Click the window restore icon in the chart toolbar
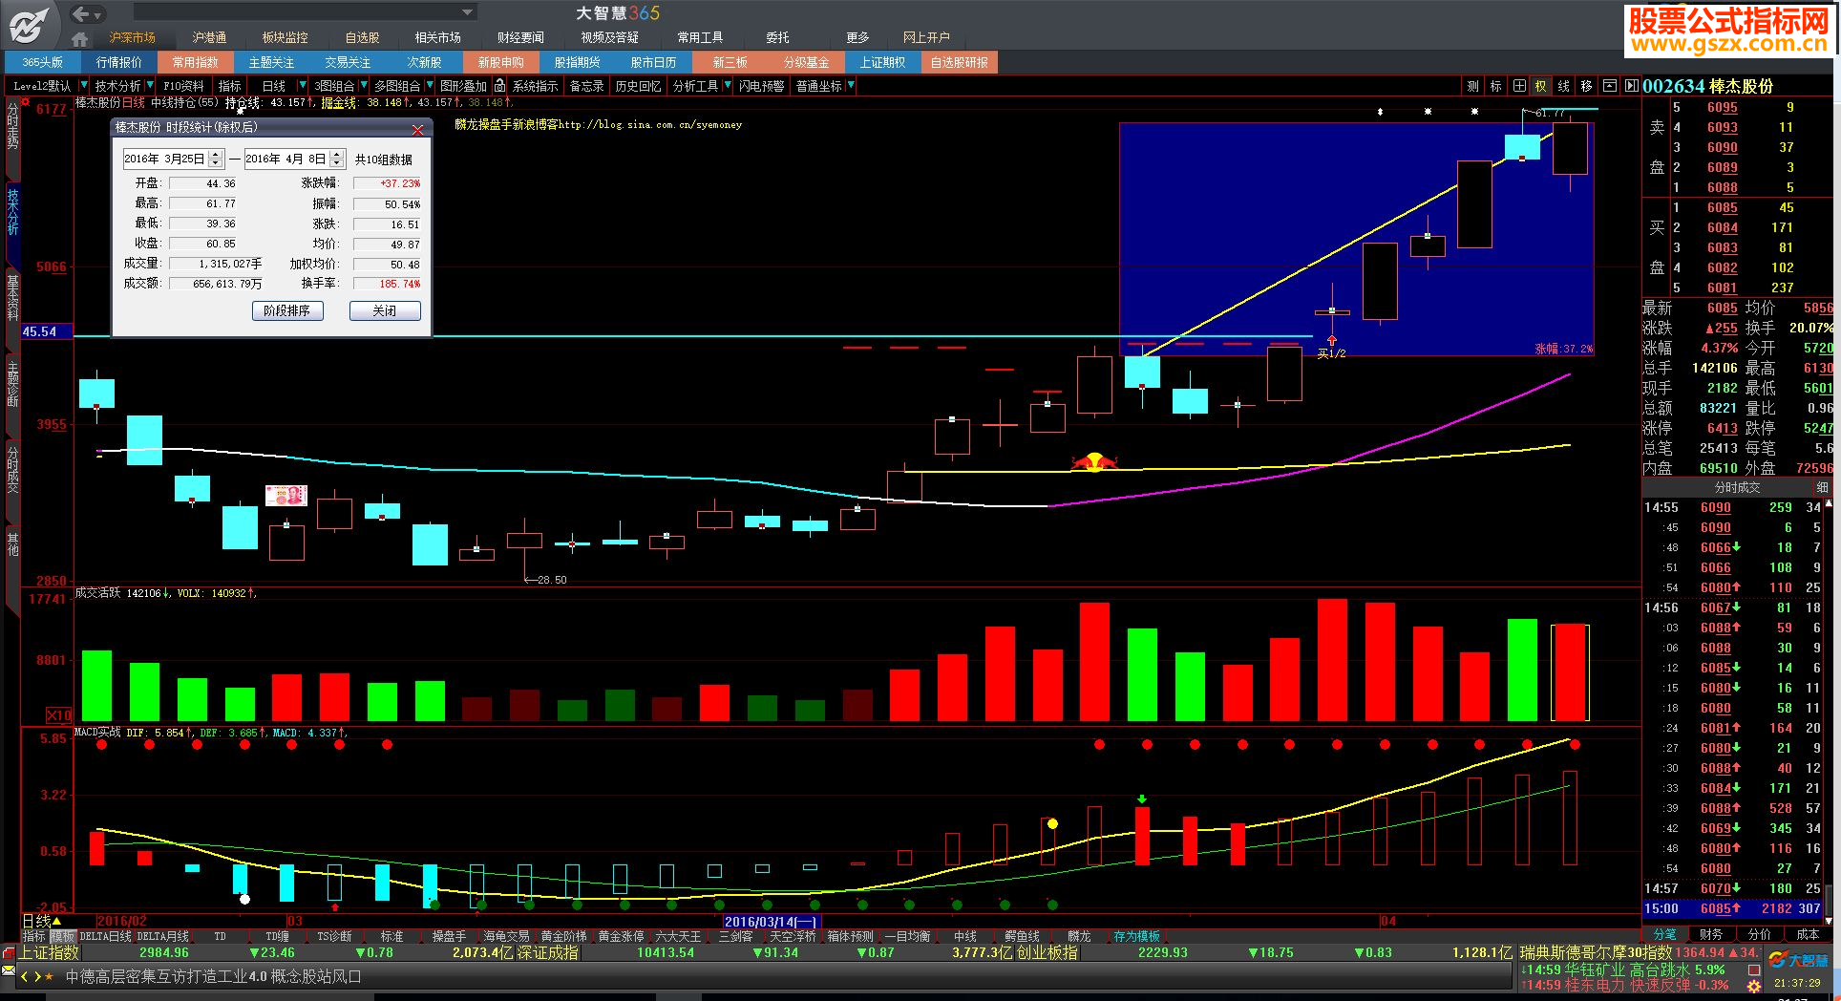1841x1001 pixels. click(x=1609, y=86)
